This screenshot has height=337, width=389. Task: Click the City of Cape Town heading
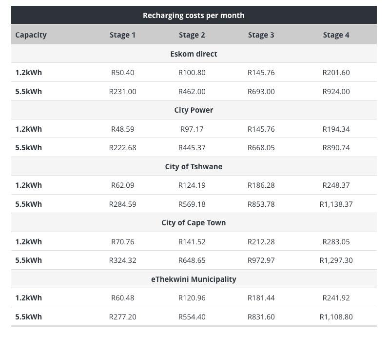(x=194, y=223)
